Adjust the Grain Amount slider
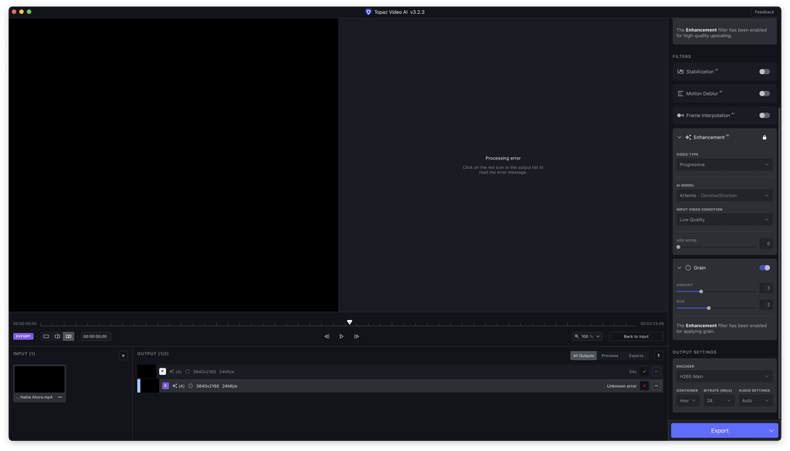The width and height of the screenshot is (790, 451). pyautogui.click(x=700, y=291)
